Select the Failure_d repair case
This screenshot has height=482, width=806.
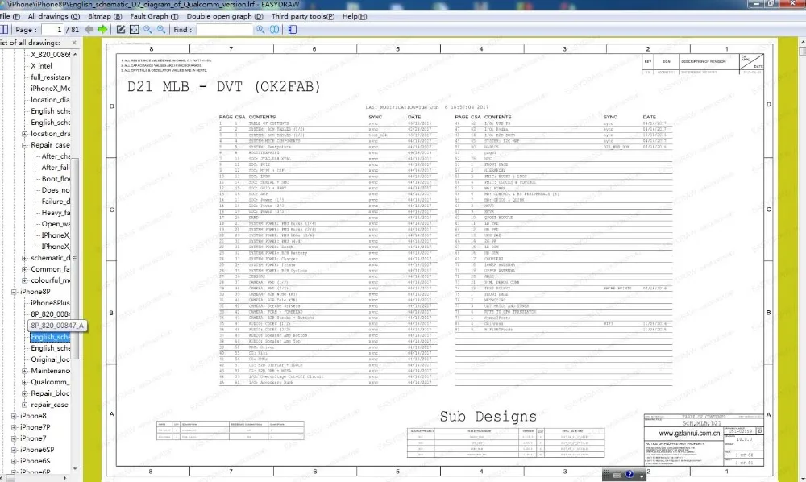tap(56, 202)
